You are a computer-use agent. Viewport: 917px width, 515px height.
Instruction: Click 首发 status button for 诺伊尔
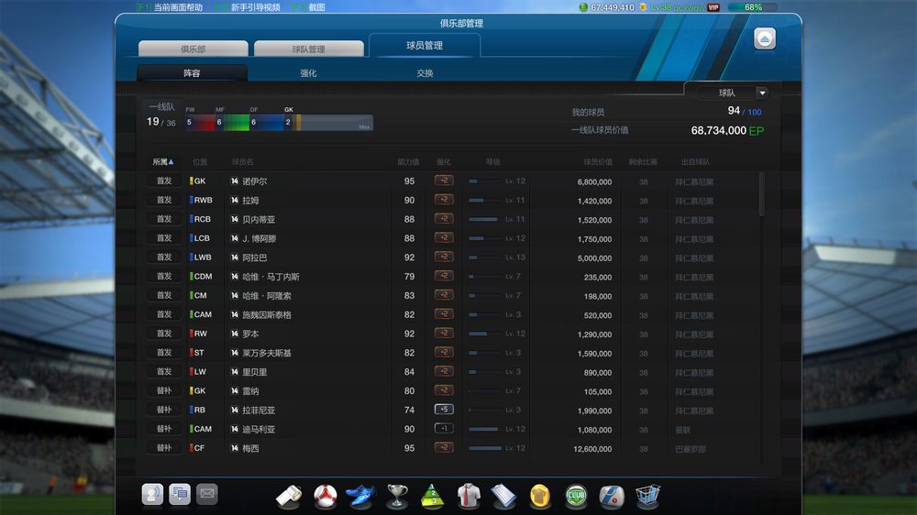coord(164,181)
